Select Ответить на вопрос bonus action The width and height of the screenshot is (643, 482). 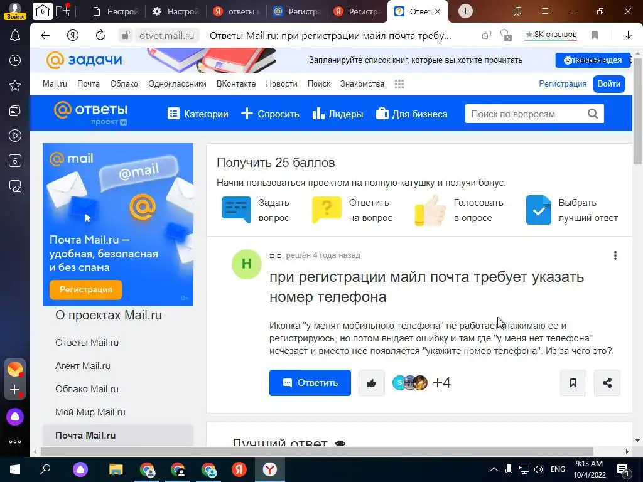click(x=352, y=210)
